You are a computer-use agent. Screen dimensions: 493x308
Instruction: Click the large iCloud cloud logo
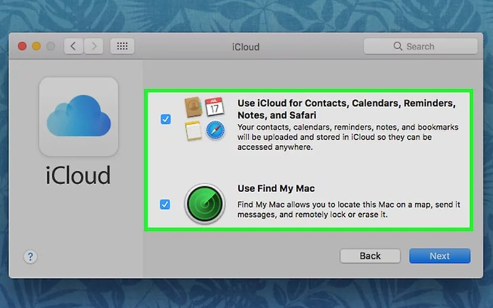[78, 116]
